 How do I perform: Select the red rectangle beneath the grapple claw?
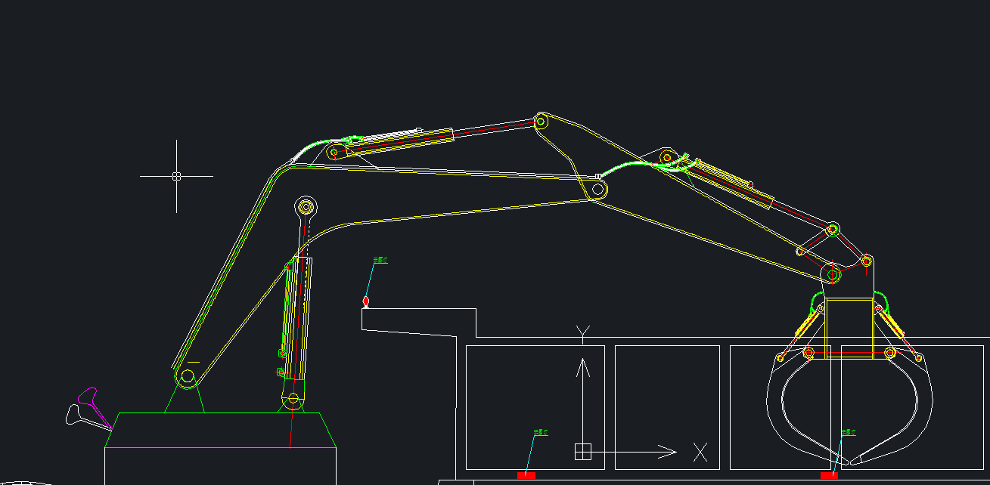(x=829, y=475)
